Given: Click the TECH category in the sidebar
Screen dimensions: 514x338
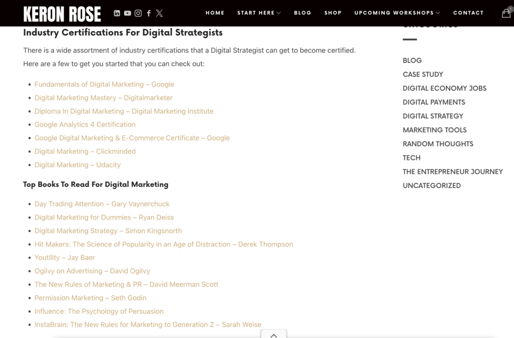Looking at the screenshot, I should (x=411, y=158).
